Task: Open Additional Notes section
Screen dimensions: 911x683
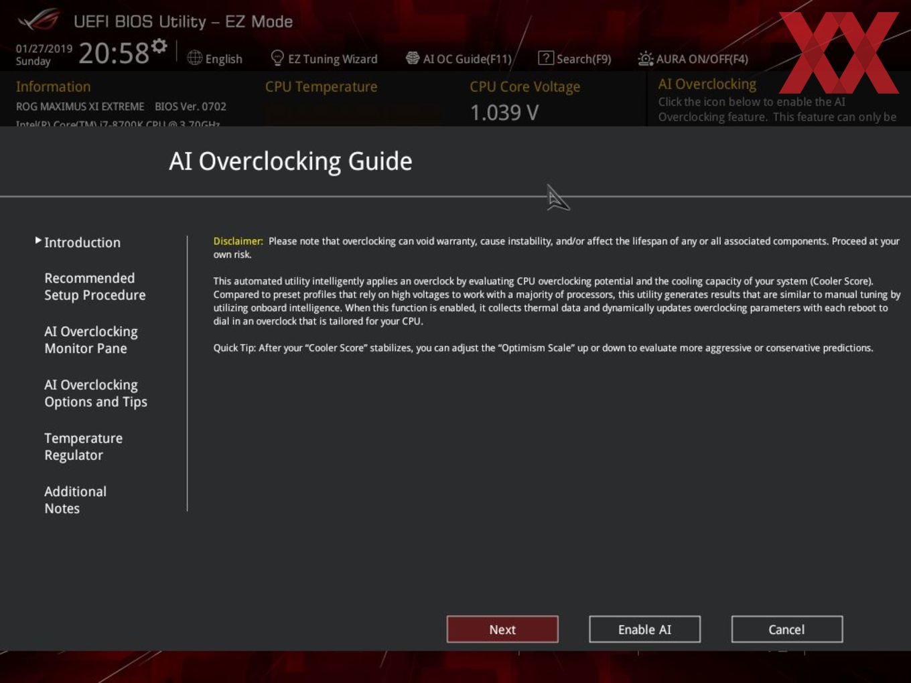Action: click(75, 500)
